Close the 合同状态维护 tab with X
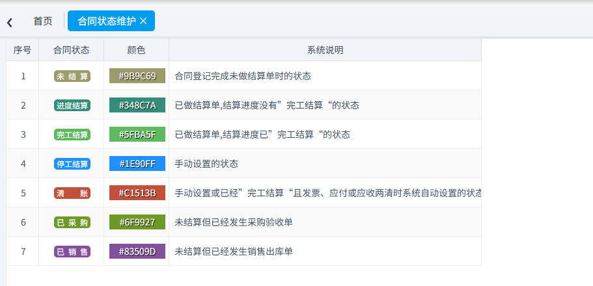Screen dimensions: 593x286 click(x=143, y=21)
